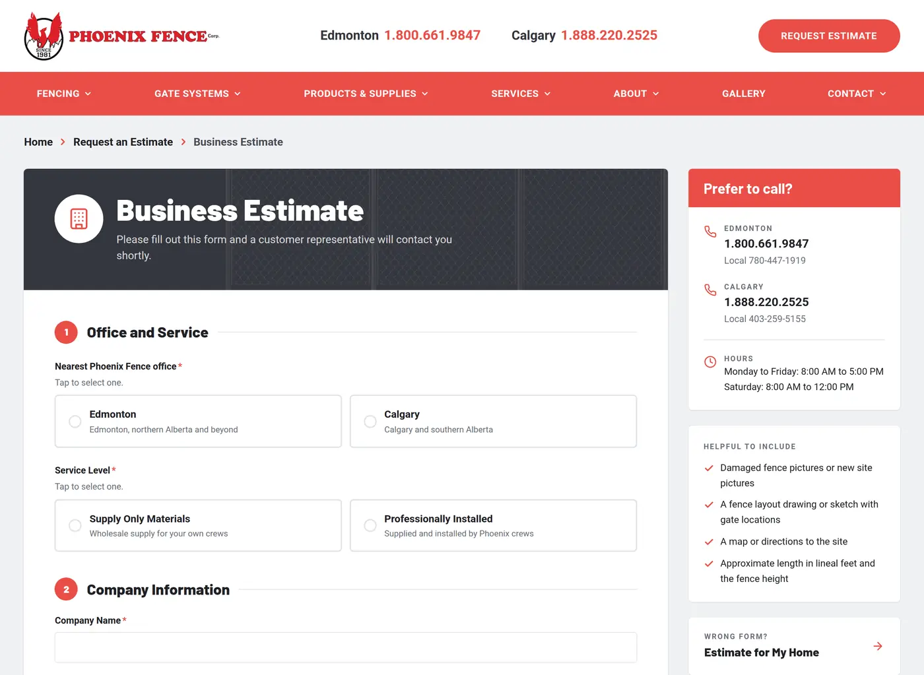
Task: Expand the Products & Supplies chevron
Action: [425, 94]
